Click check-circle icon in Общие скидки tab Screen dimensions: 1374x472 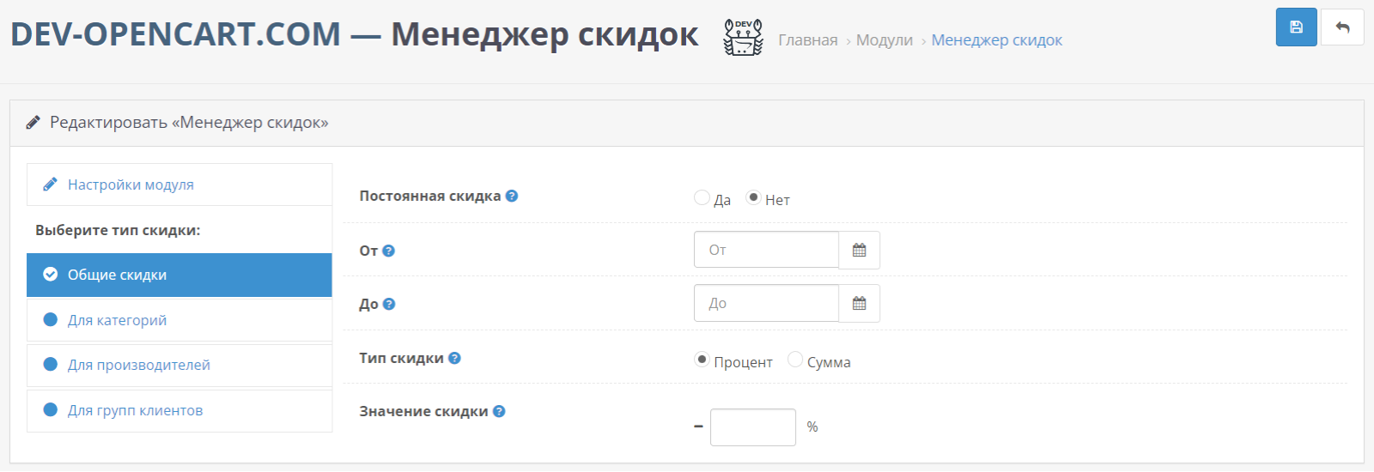(51, 275)
